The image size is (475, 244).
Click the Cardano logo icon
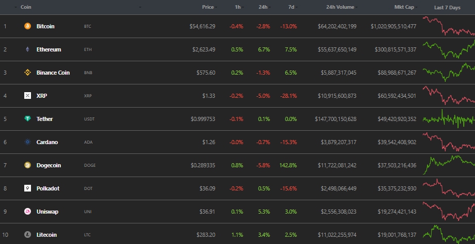(27, 142)
